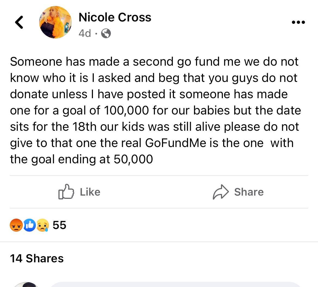Click the 4d post timestamp
This screenshot has width=318, height=287.
85,33
